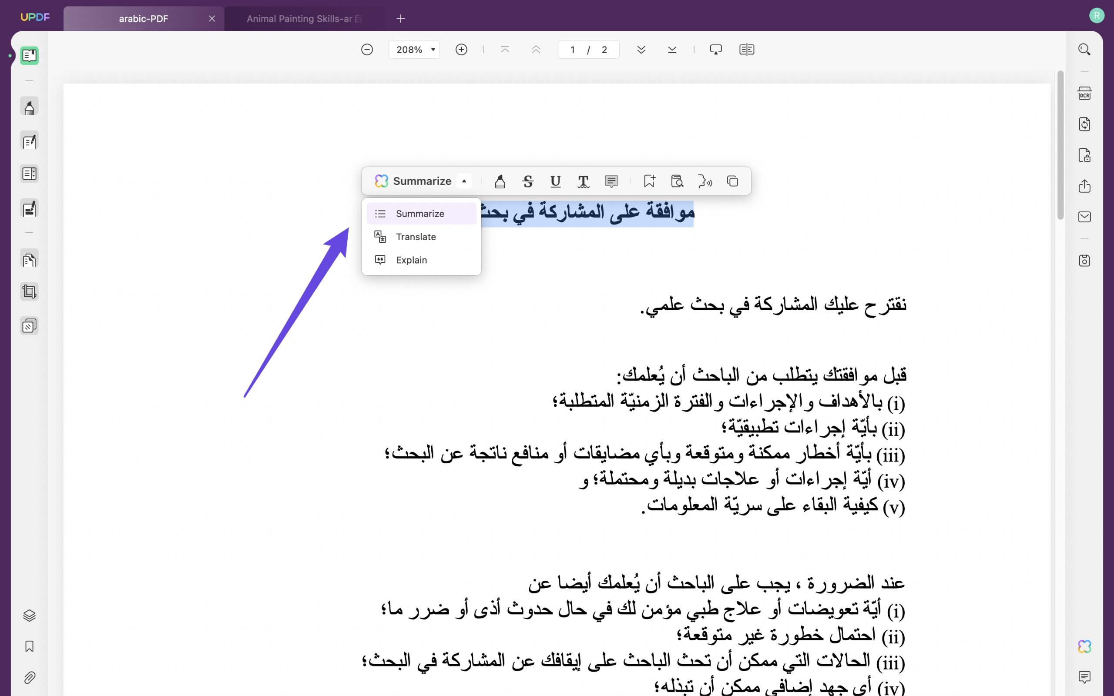Zoom out with the minus button
This screenshot has height=696, width=1114.
(367, 50)
